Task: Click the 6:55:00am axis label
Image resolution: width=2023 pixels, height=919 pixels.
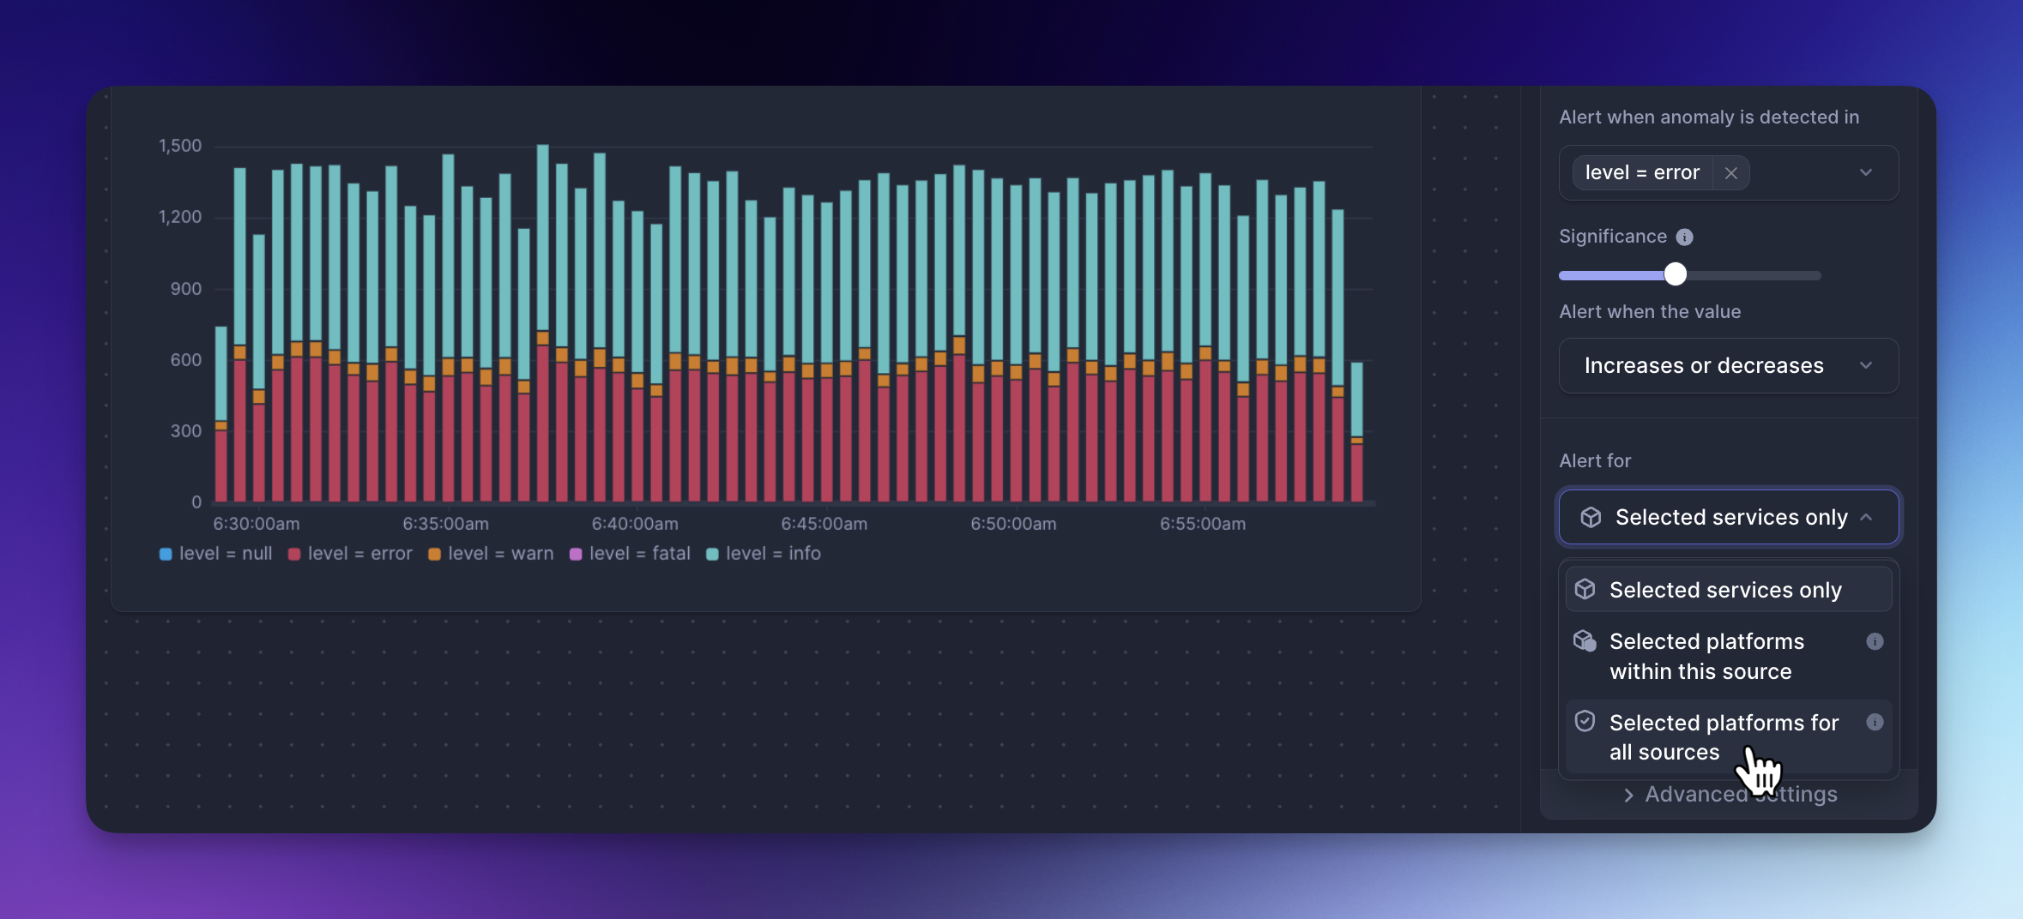Action: (1203, 524)
